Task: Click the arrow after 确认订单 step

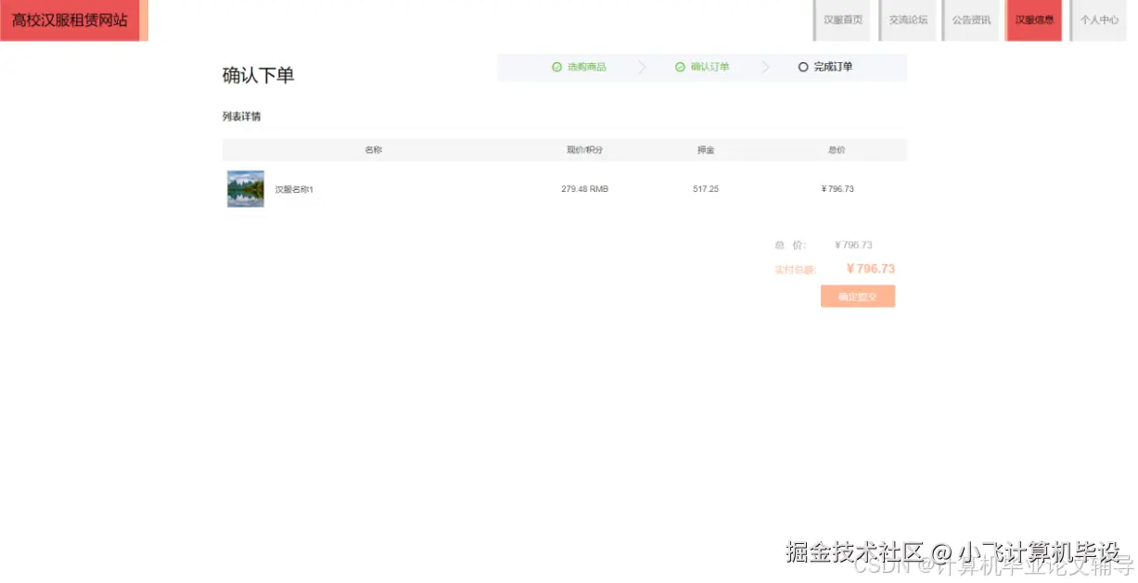Action: pyautogui.click(x=765, y=67)
